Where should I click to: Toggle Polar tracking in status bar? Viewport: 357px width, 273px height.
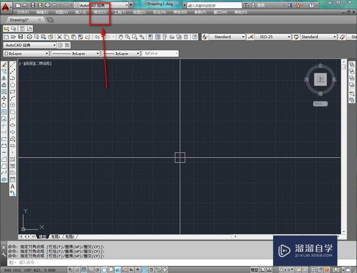coord(97,270)
